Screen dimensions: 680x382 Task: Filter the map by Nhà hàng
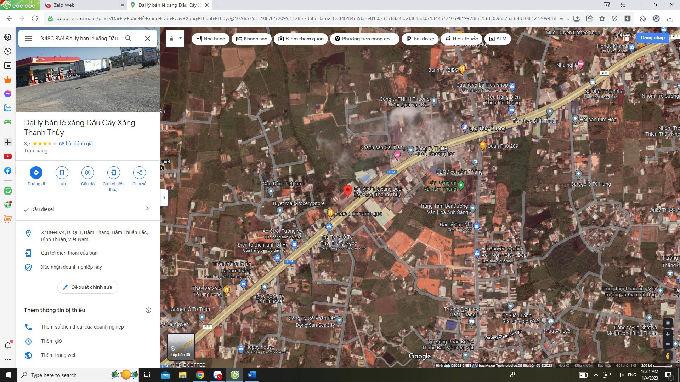[x=211, y=39]
